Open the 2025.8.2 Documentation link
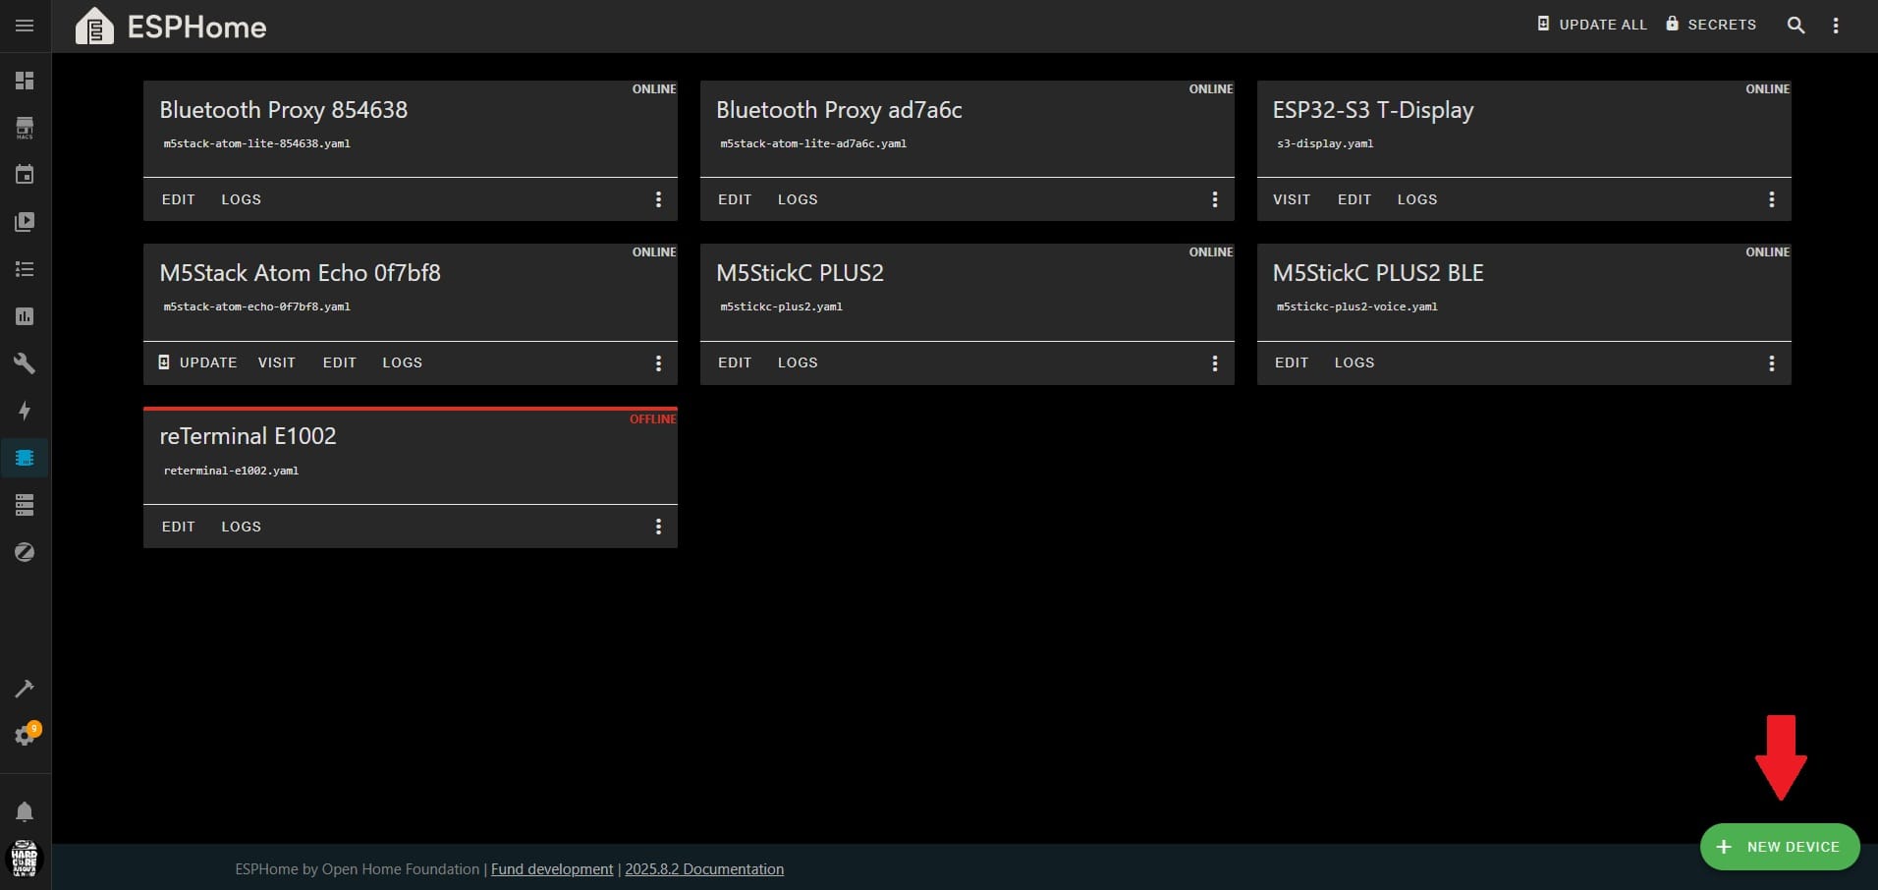 point(704,869)
